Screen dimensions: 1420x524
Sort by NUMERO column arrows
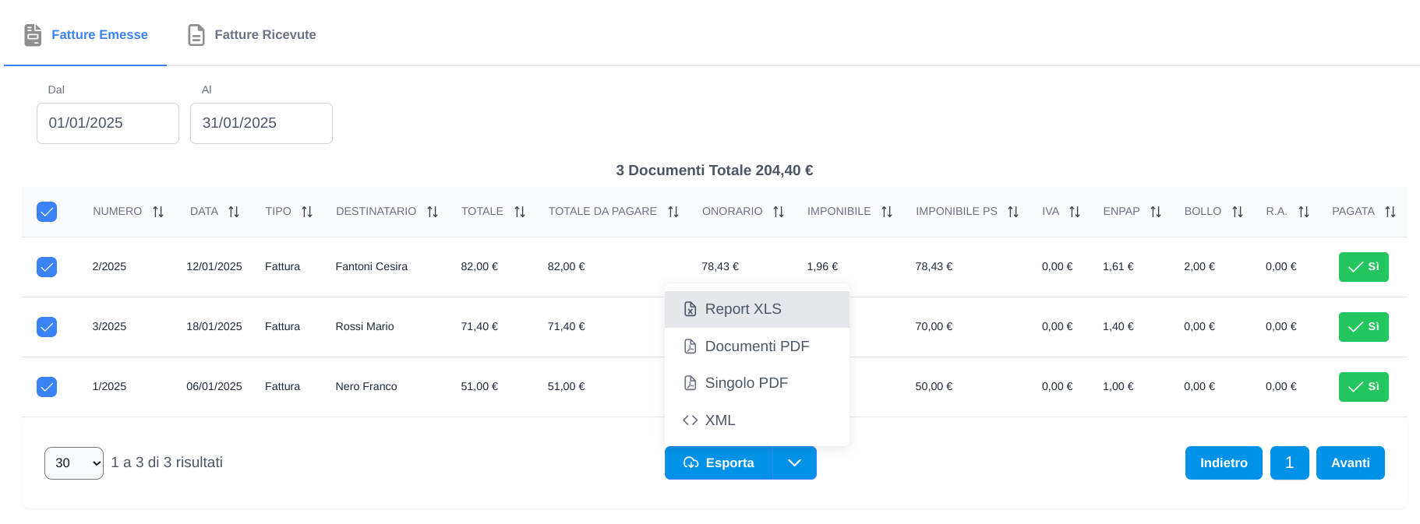tap(158, 212)
